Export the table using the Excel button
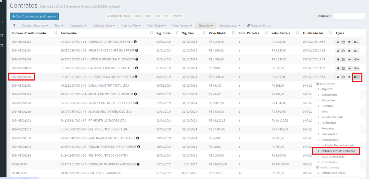369x179 pixels. (x=148, y=16)
